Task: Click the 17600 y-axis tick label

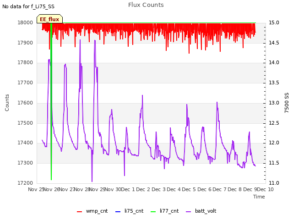Action: point(25,103)
